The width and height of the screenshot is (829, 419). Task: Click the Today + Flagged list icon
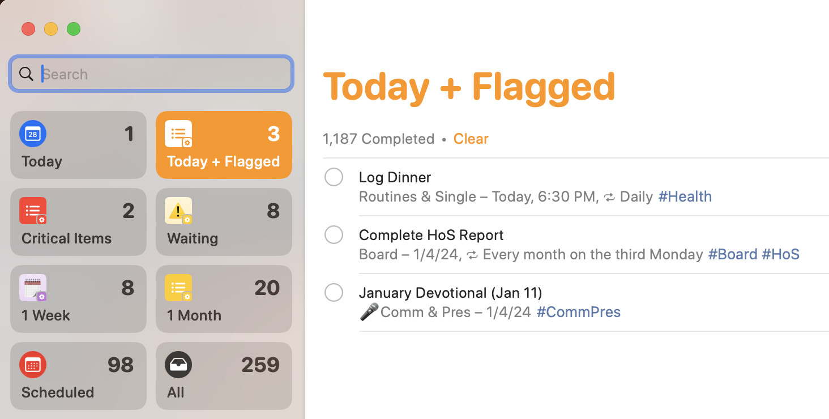coord(179,134)
